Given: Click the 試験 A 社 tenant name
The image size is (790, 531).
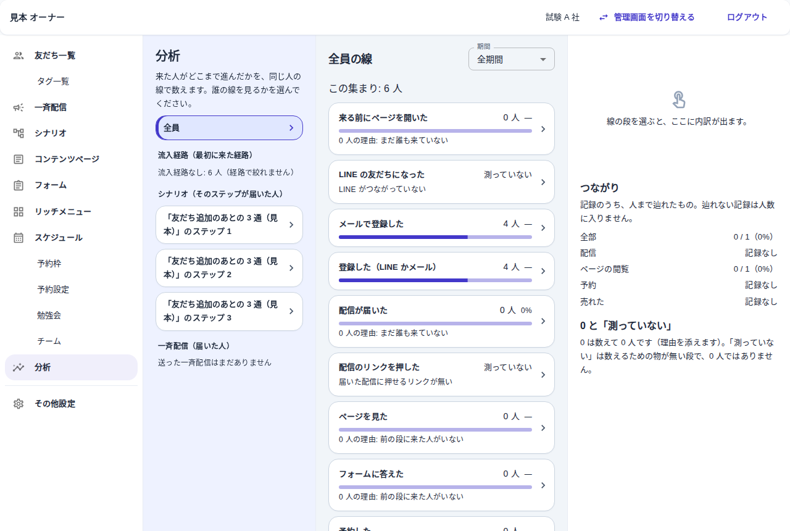Looking at the screenshot, I should (x=563, y=17).
